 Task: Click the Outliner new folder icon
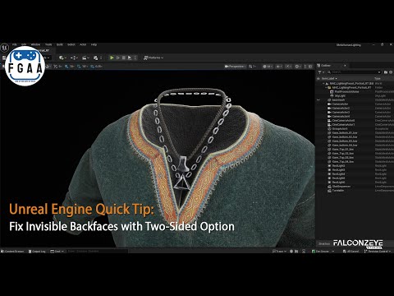point(386,72)
